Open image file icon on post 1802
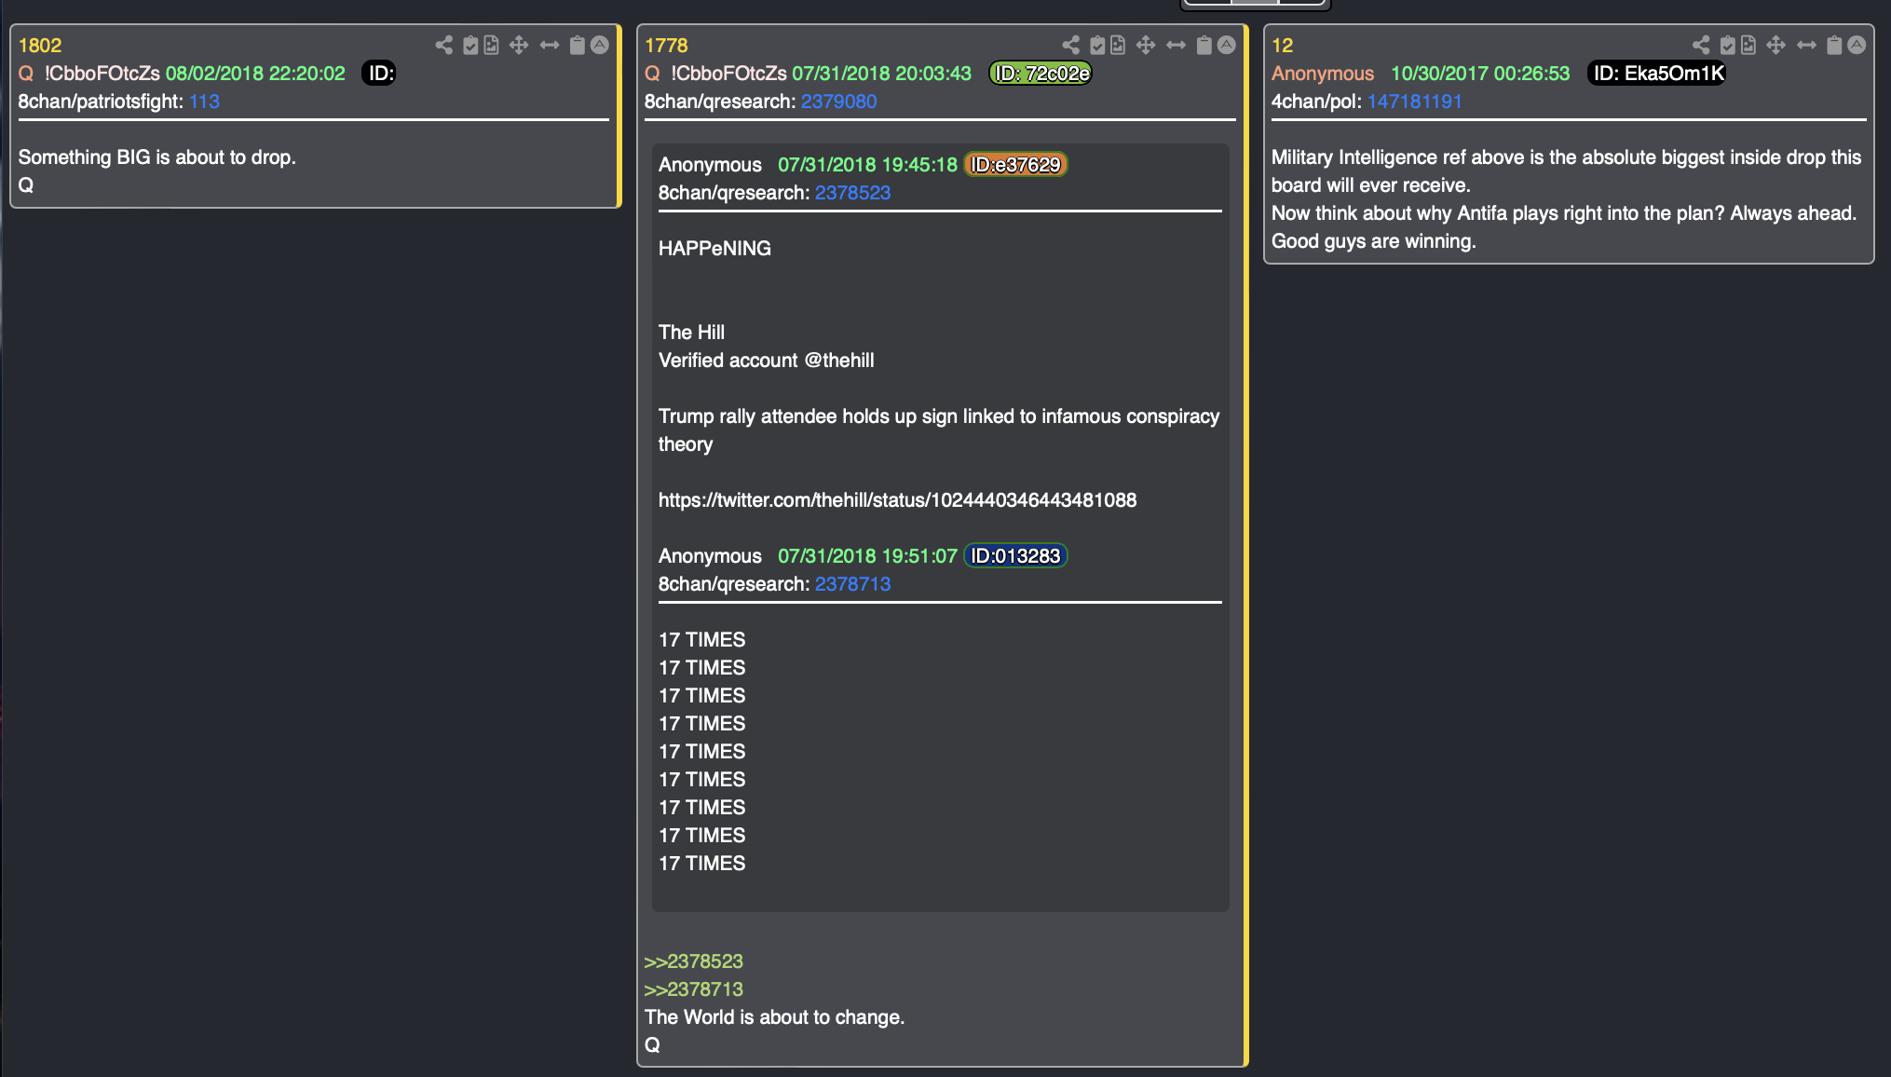1891x1077 pixels. [x=491, y=45]
